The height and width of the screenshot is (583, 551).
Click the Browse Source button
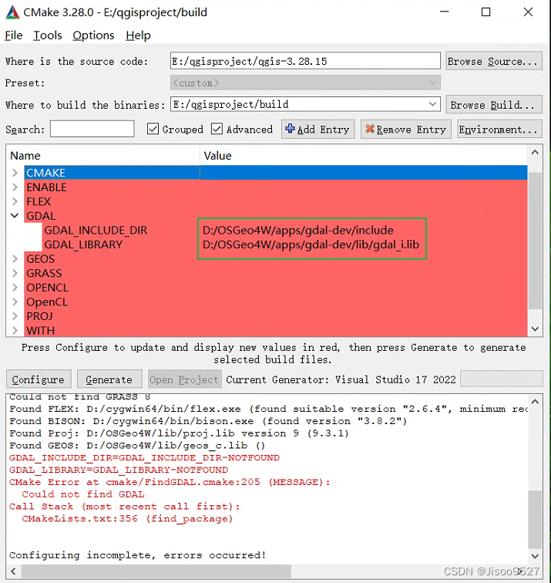[494, 61]
